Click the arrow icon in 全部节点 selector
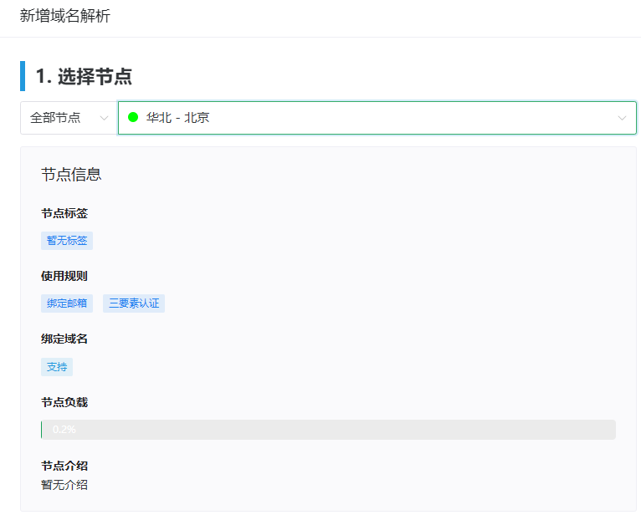Viewport: 641px width, 515px height. [x=104, y=118]
